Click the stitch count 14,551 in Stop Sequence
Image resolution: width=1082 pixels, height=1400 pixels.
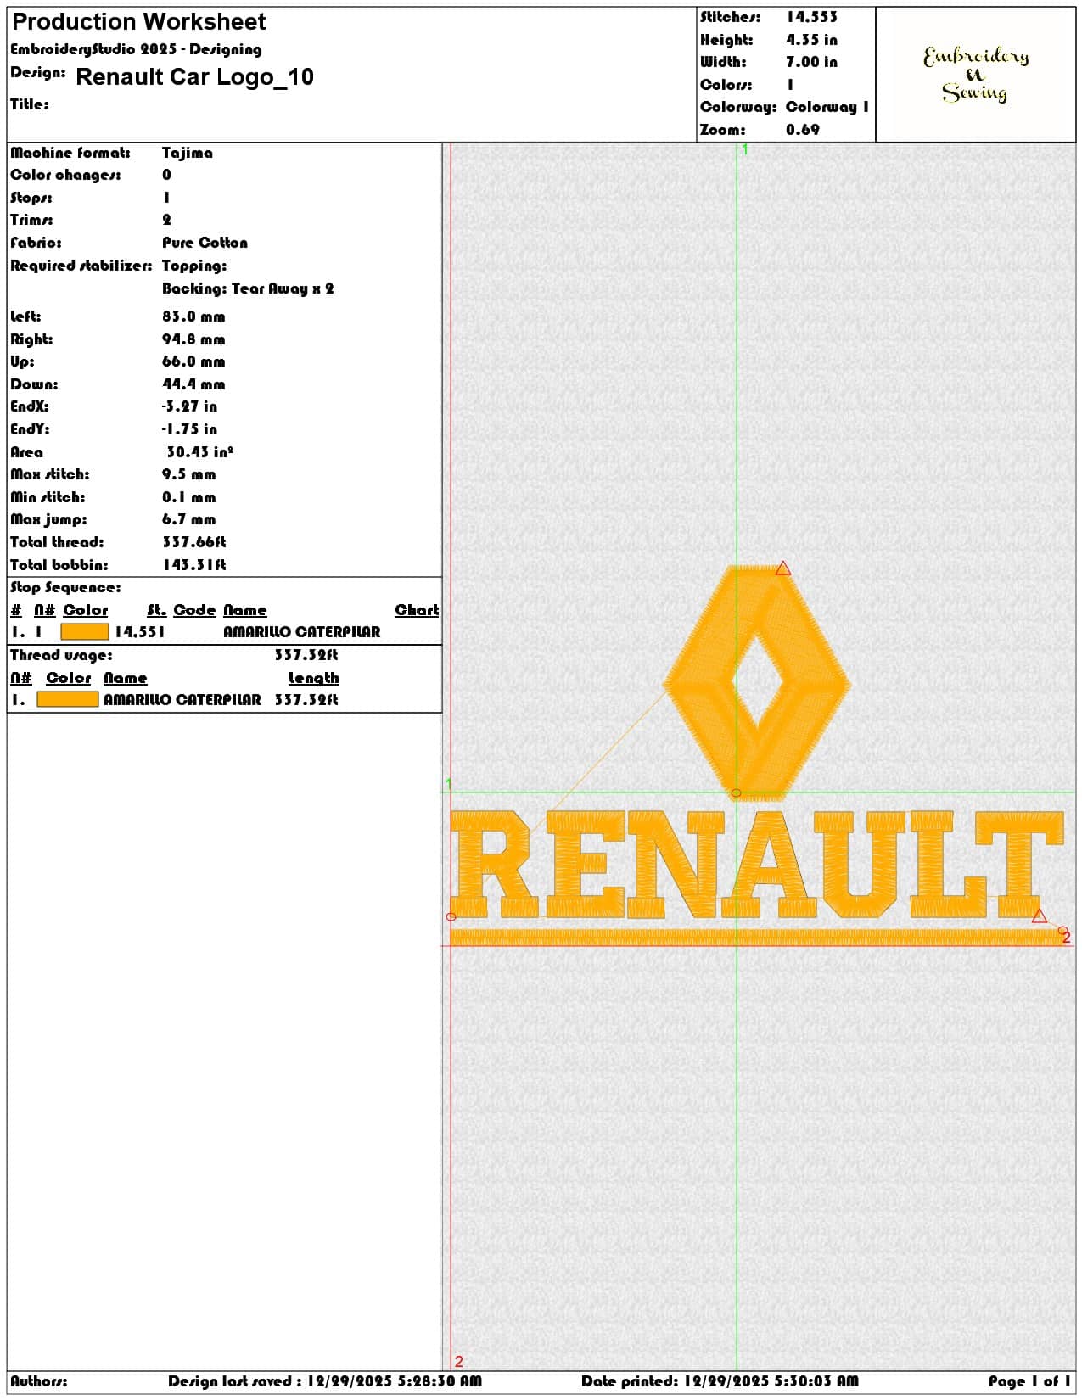pos(140,632)
